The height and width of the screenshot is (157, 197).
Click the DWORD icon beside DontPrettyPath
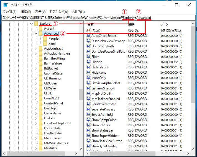click(89, 46)
